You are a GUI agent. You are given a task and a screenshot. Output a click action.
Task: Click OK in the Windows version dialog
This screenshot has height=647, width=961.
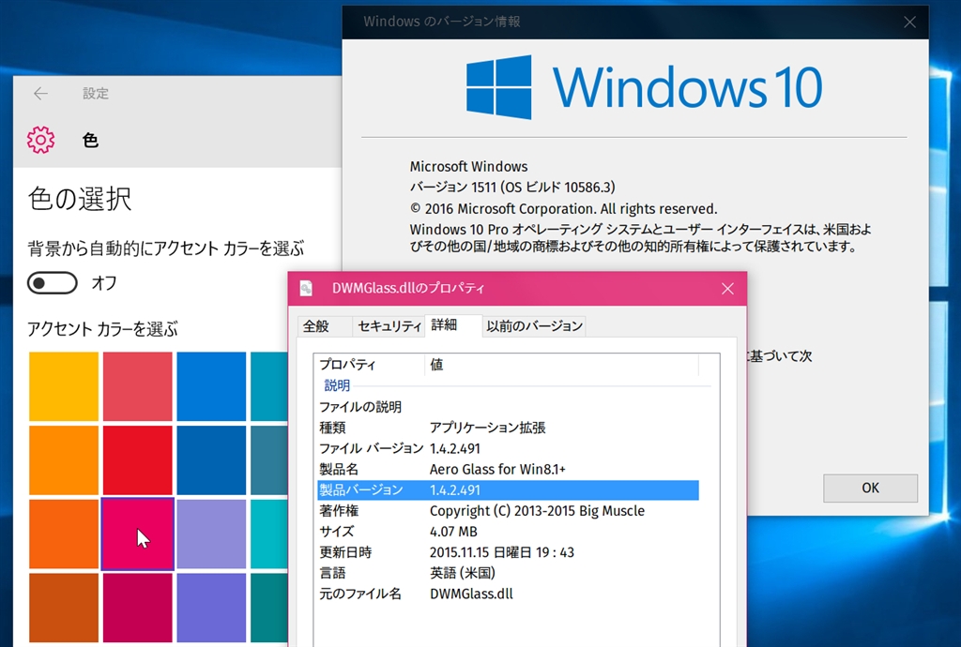click(870, 488)
